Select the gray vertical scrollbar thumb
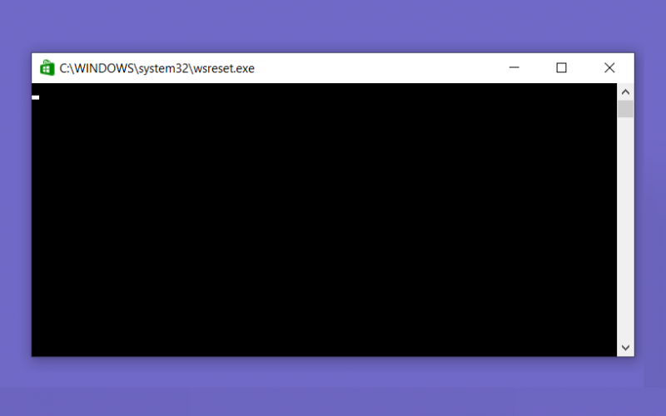Viewport: 666px width, 416px height. point(625,109)
